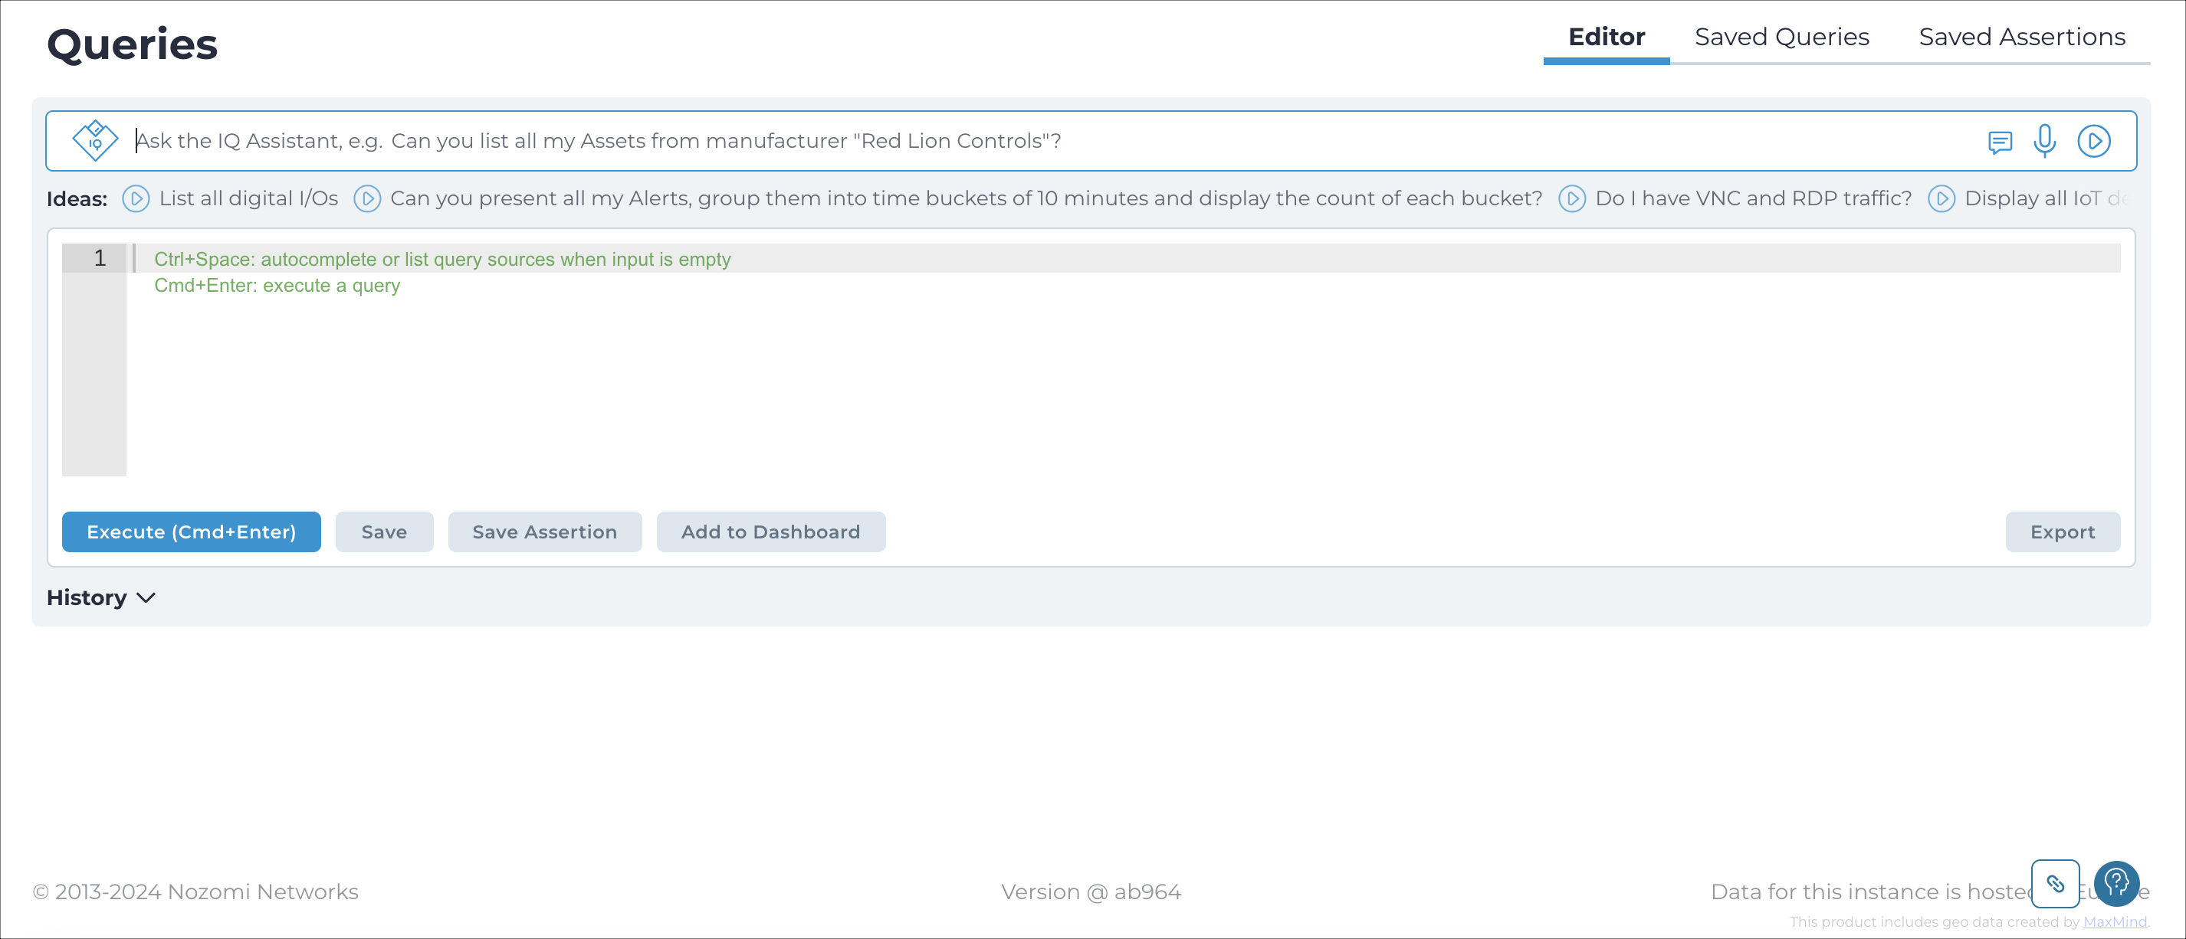Click the IQ Assistant diamond logo icon
The height and width of the screenshot is (939, 2186).
click(x=95, y=140)
